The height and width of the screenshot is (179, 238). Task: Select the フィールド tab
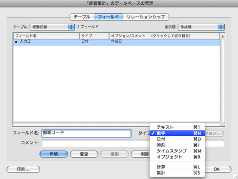[109, 17]
